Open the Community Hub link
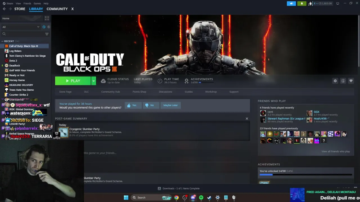The image size is (360, 202). pos(111,92)
